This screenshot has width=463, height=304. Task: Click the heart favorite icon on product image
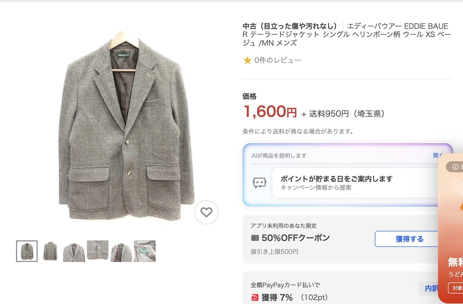click(206, 212)
